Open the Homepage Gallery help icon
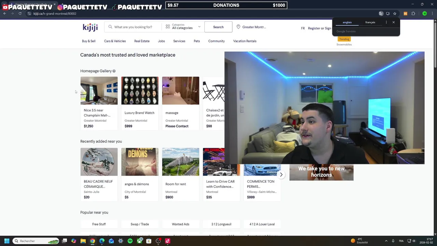Image resolution: width=437 pixels, height=246 pixels. (114, 71)
